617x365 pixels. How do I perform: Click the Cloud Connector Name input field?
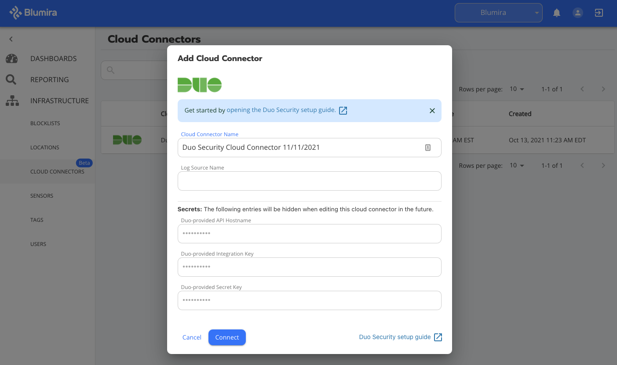coord(310,148)
